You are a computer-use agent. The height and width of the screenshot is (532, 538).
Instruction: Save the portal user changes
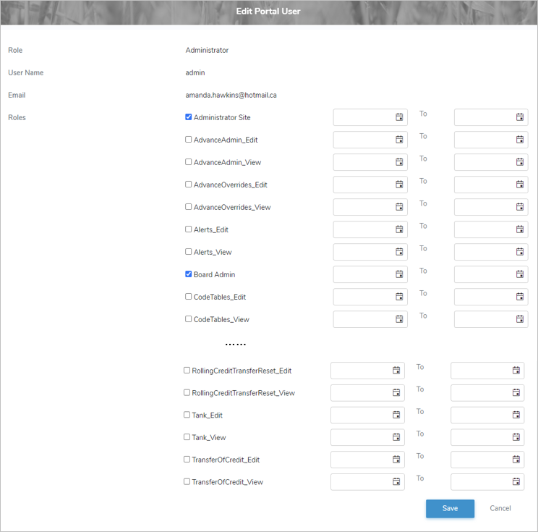click(x=450, y=508)
